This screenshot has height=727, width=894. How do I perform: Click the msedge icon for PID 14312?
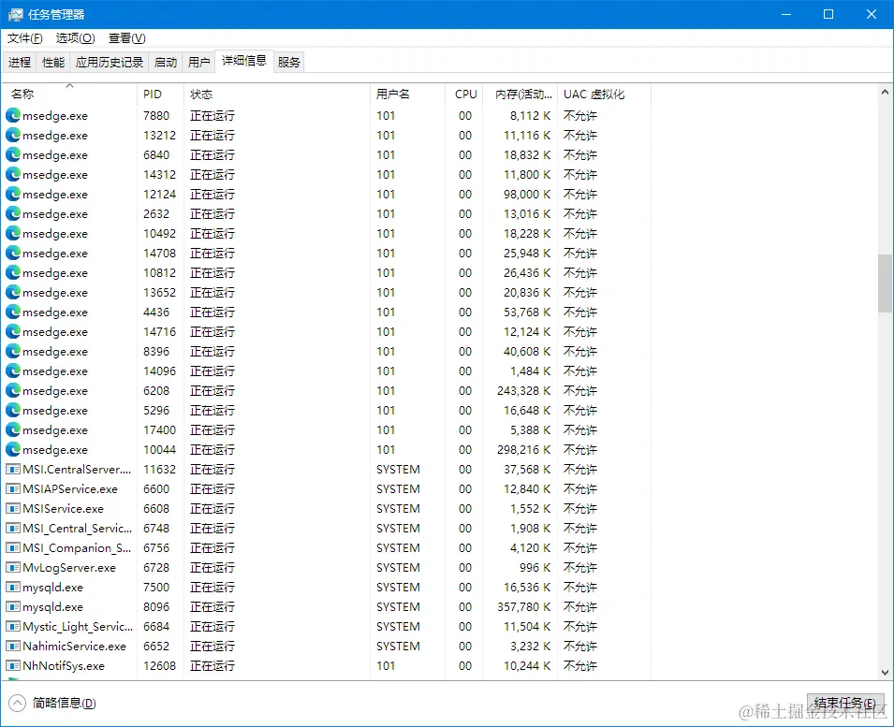(13, 174)
